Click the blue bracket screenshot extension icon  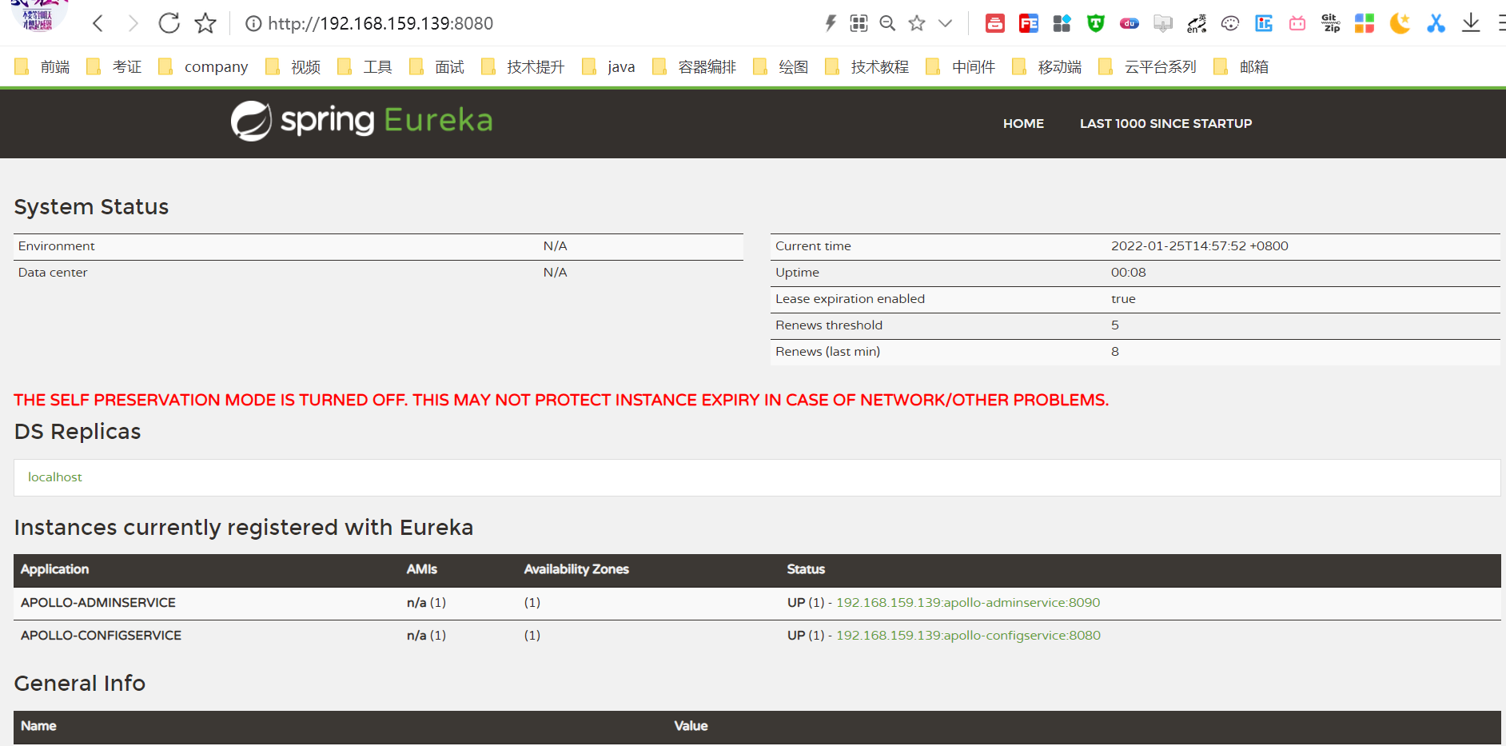point(1264,23)
